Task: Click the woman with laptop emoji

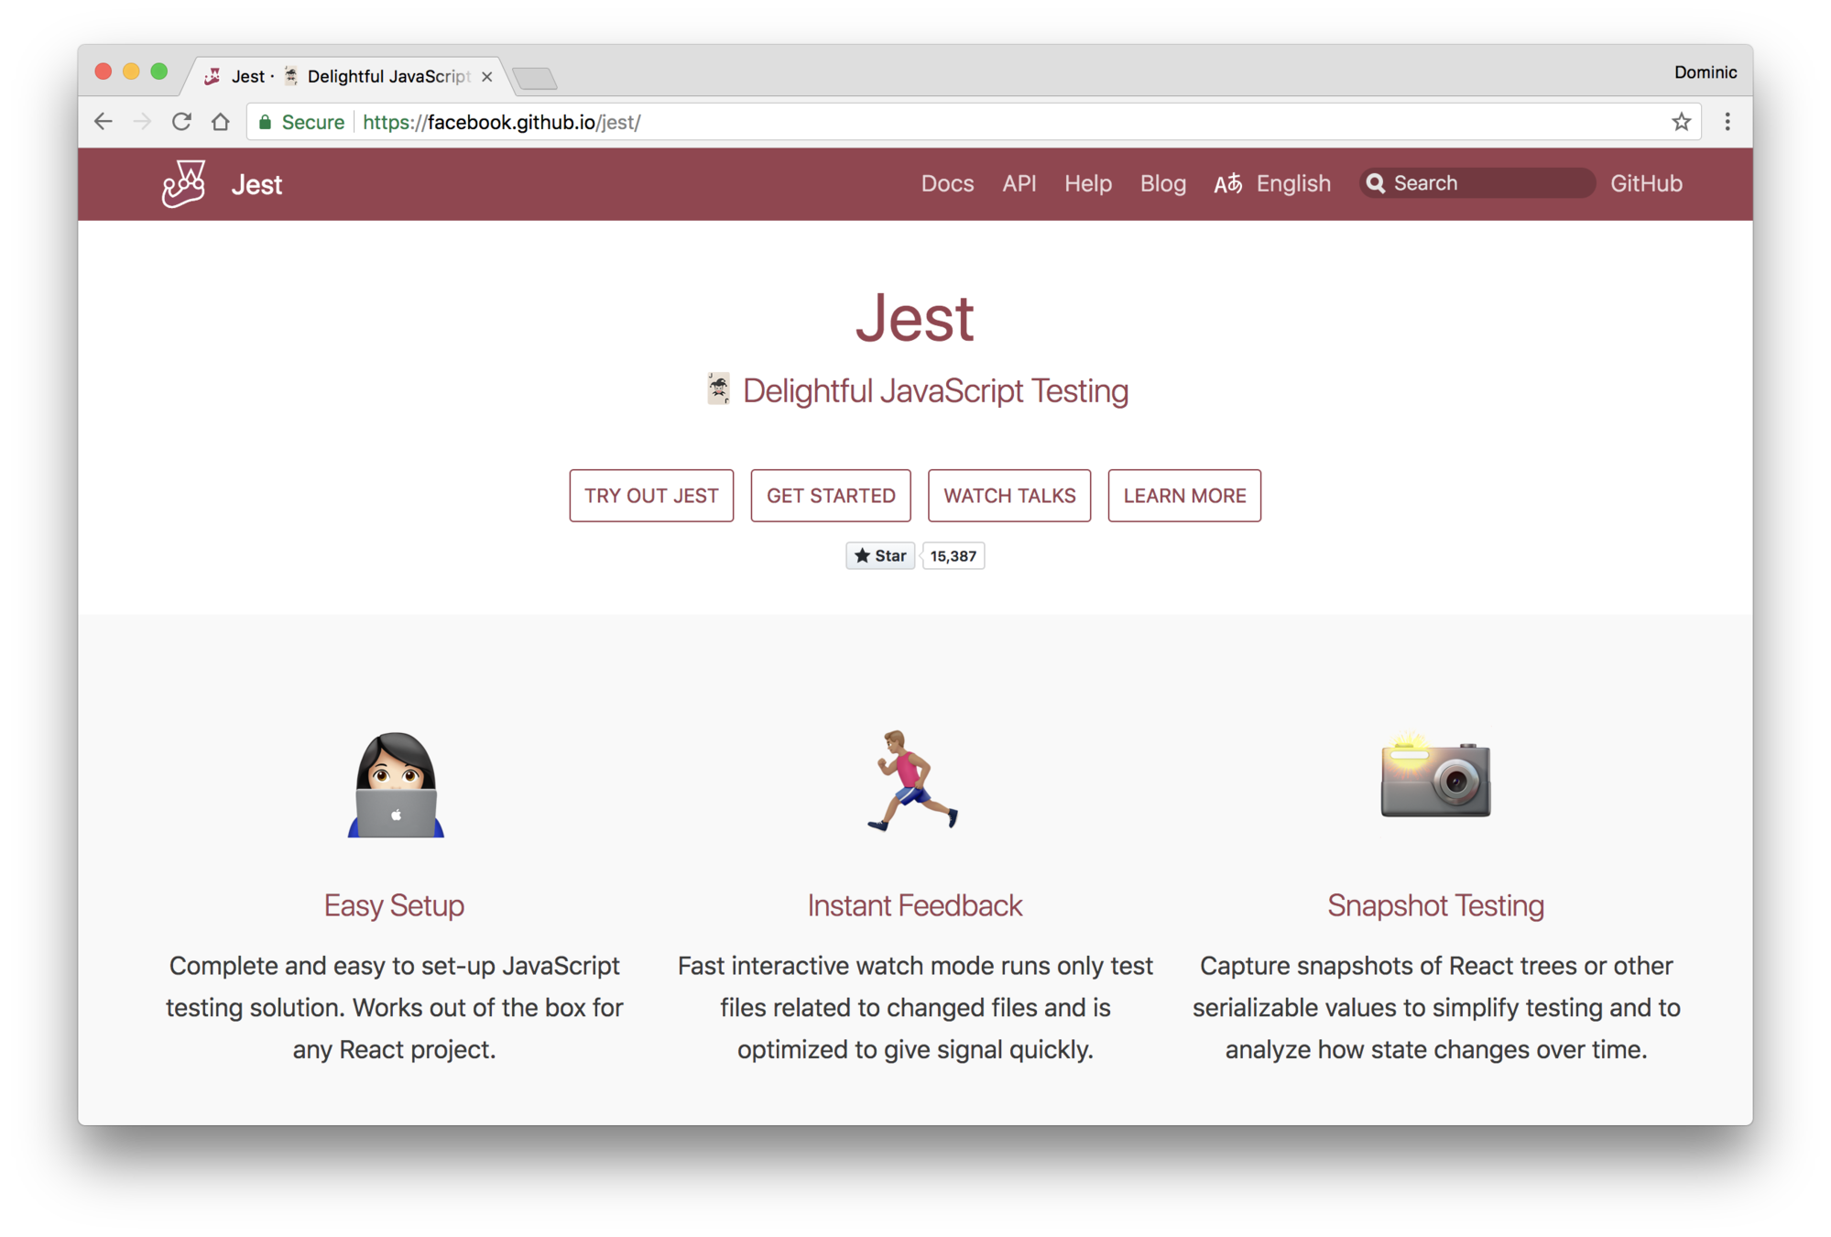Action: pyautogui.click(x=396, y=785)
